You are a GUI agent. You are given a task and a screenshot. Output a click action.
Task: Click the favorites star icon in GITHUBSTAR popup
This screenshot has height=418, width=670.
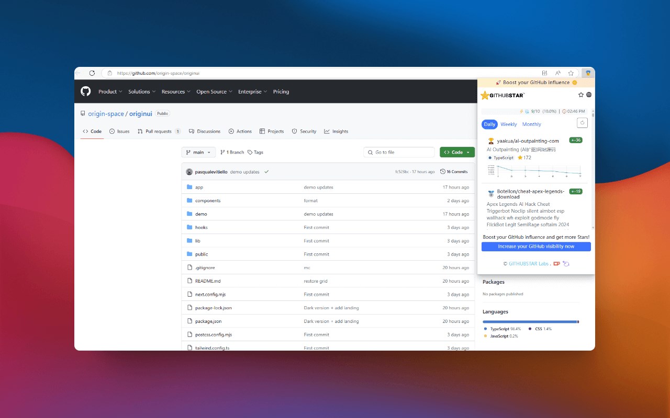[581, 95]
